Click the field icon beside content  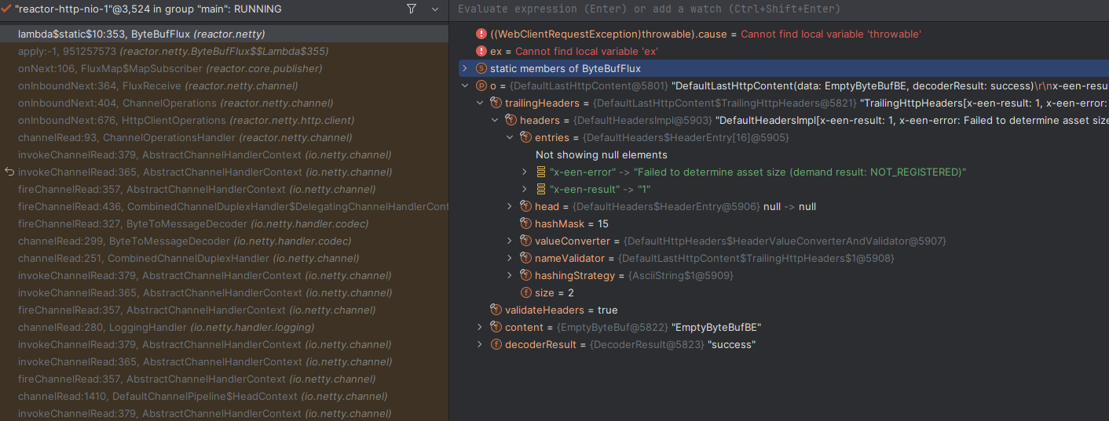(496, 328)
